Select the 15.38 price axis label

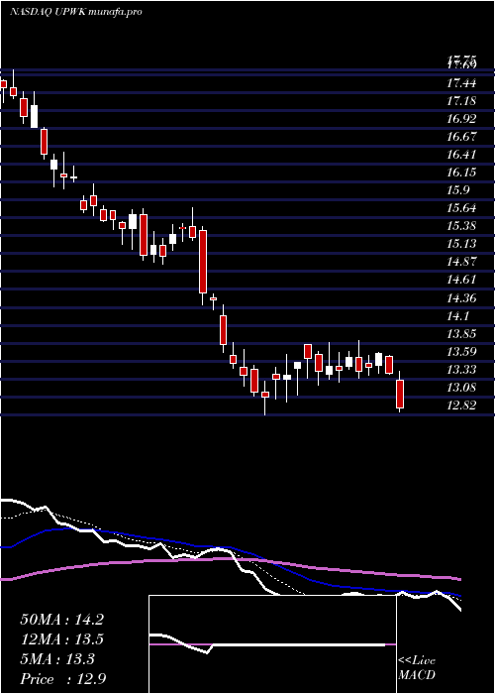click(x=461, y=226)
